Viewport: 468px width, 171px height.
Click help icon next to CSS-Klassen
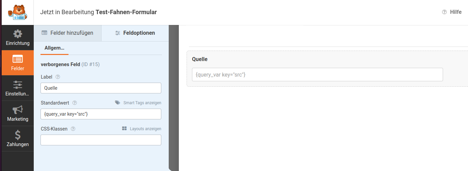(73, 129)
